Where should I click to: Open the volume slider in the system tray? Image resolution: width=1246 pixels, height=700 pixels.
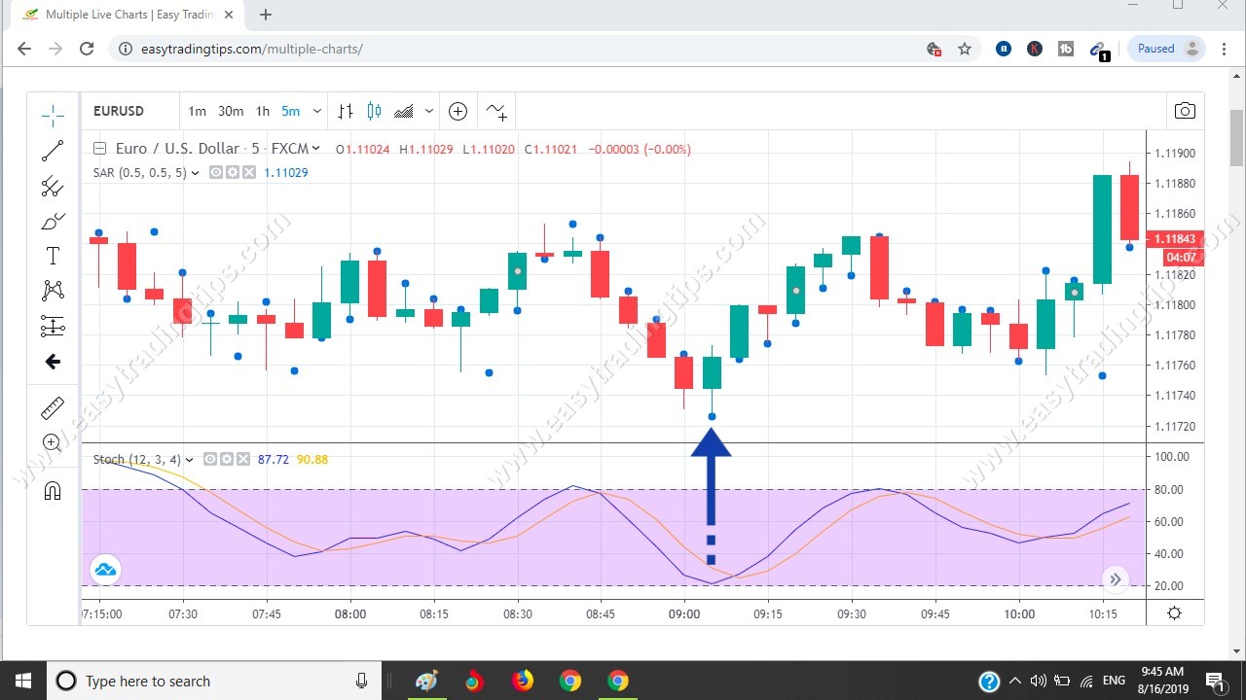1038,681
